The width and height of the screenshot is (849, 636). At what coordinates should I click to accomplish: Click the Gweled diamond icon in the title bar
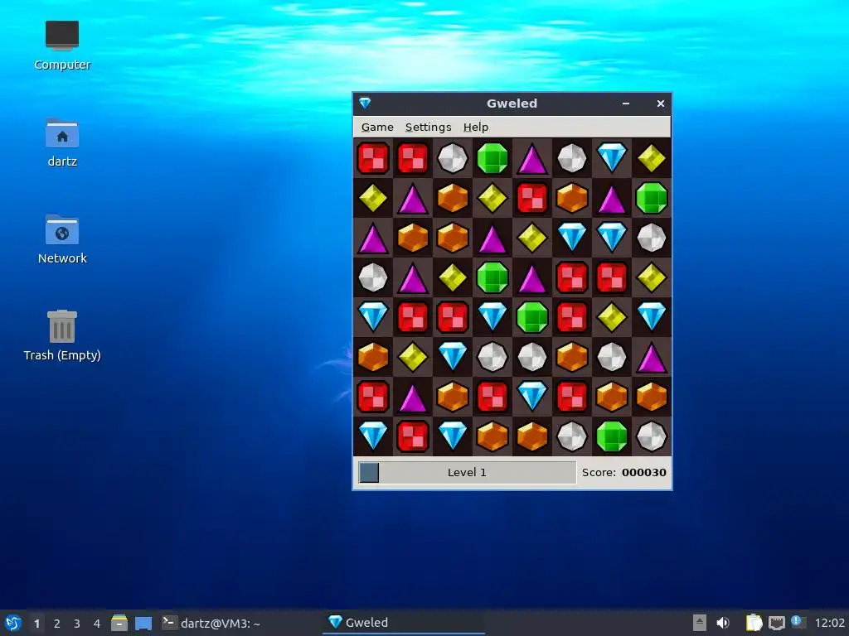coord(365,104)
